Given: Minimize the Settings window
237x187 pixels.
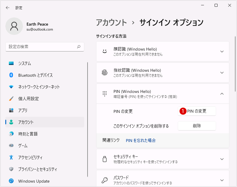Looking at the screenshot, I should pyautogui.click(x=203, y=5).
